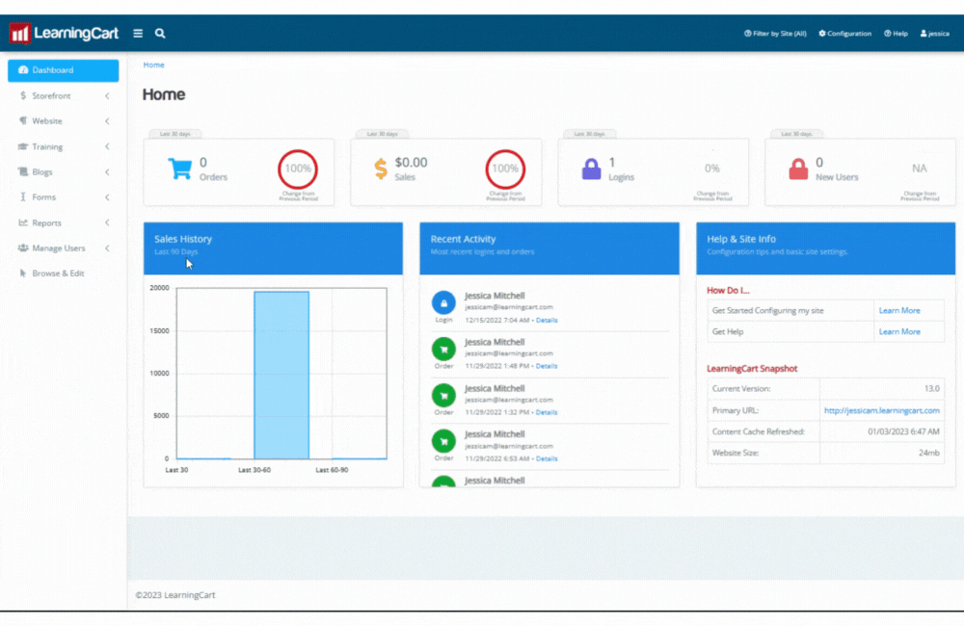Click the blue Login activity icon
The width and height of the screenshot is (964, 626).
point(443,302)
